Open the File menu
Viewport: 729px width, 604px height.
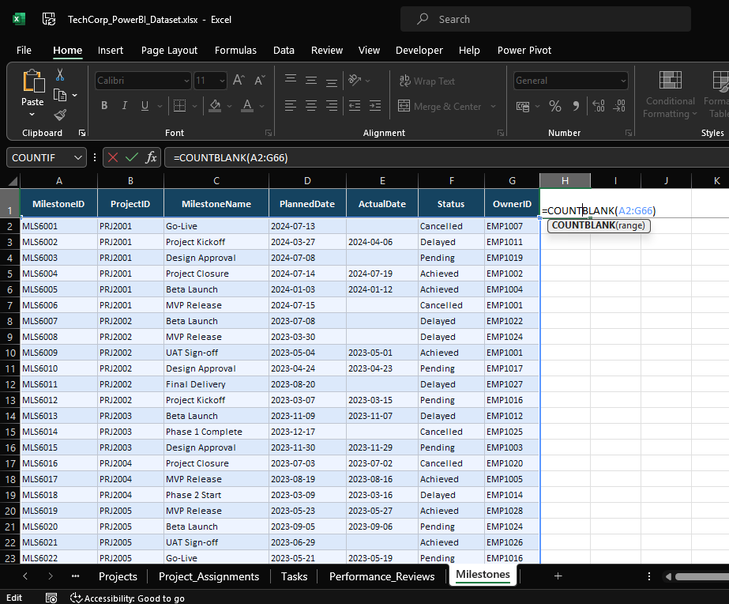pyautogui.click(x=24, y=51)
